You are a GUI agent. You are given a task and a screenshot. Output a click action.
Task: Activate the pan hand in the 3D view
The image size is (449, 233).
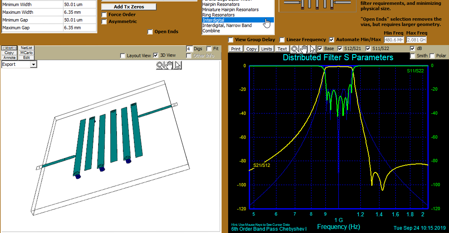[169, 65]
